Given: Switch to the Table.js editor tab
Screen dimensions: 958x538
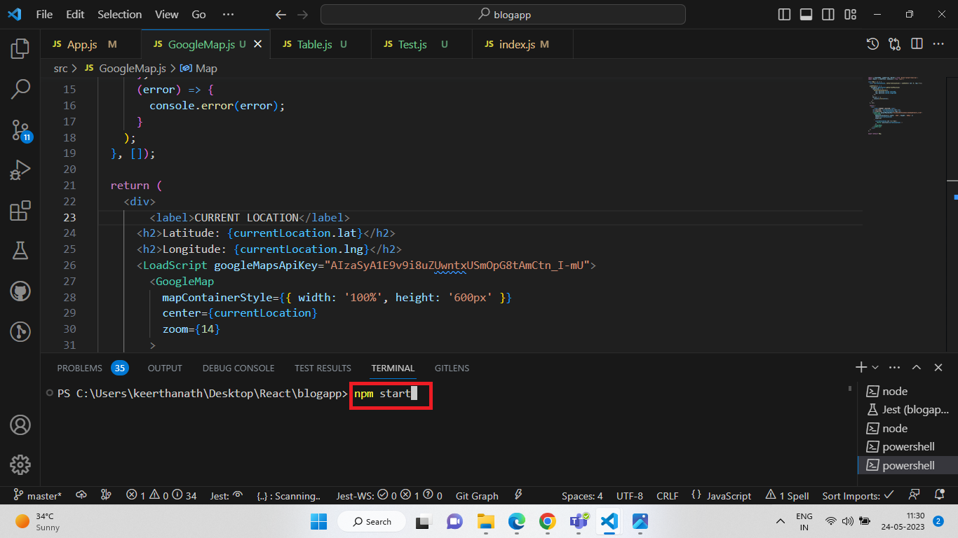Looking at the screenshot, I should click(x=314, y=44).
